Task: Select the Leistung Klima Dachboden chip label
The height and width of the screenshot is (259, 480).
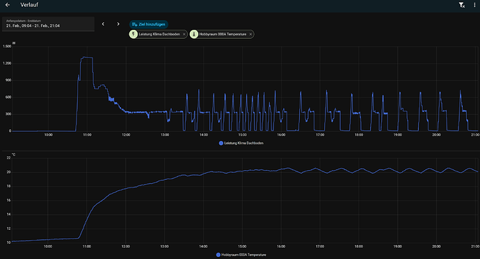Action: (159, 34)
